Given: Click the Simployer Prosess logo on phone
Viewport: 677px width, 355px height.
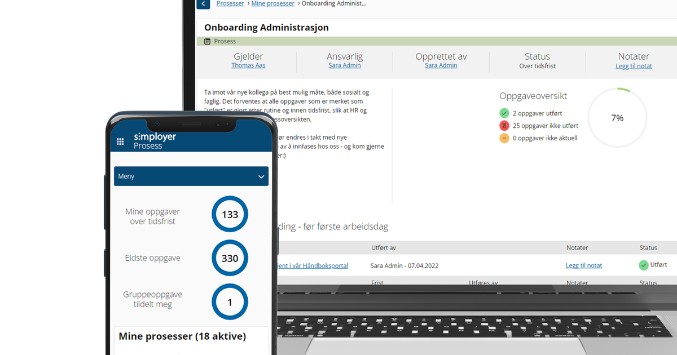Looking at the screenshot, I should tap(148, 141).
